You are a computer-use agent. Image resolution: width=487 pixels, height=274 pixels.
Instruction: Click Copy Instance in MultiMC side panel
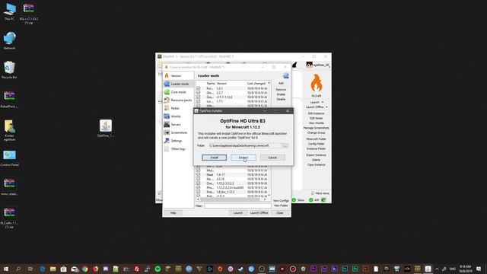pyautogui.click(x=317, y=164)
